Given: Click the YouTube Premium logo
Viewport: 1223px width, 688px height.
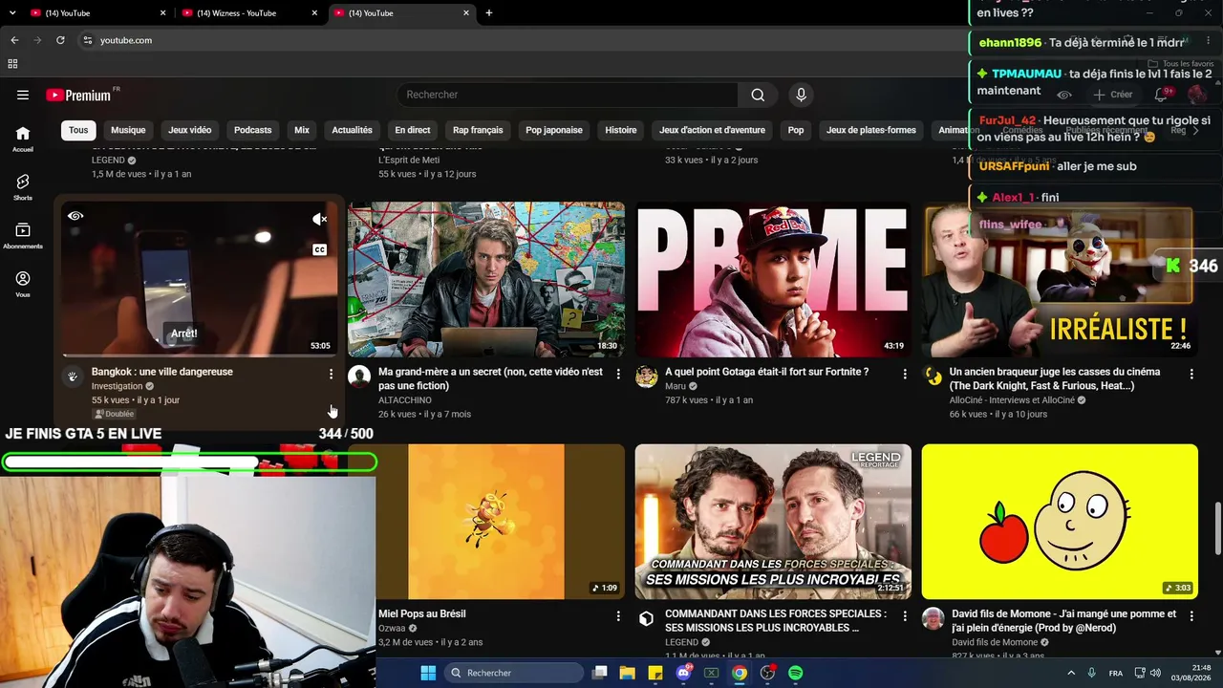Looking at the screenshot, I should click(79, 95).
